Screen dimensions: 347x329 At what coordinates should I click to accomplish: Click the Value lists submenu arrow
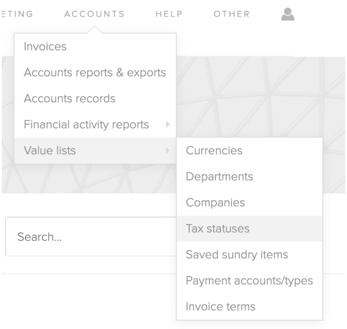[168, 151]
